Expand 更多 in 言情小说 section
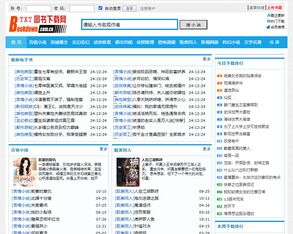Viewport: 293px width, 234px height. [103, 149]
